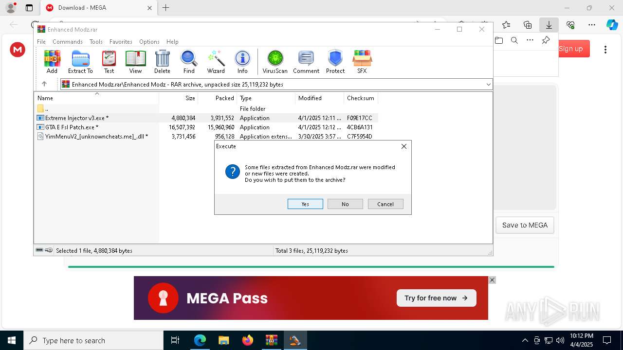This screenshot has height=350, width=623.
Task: Click the Extract To toolbar icon
Action: [80, 62]
